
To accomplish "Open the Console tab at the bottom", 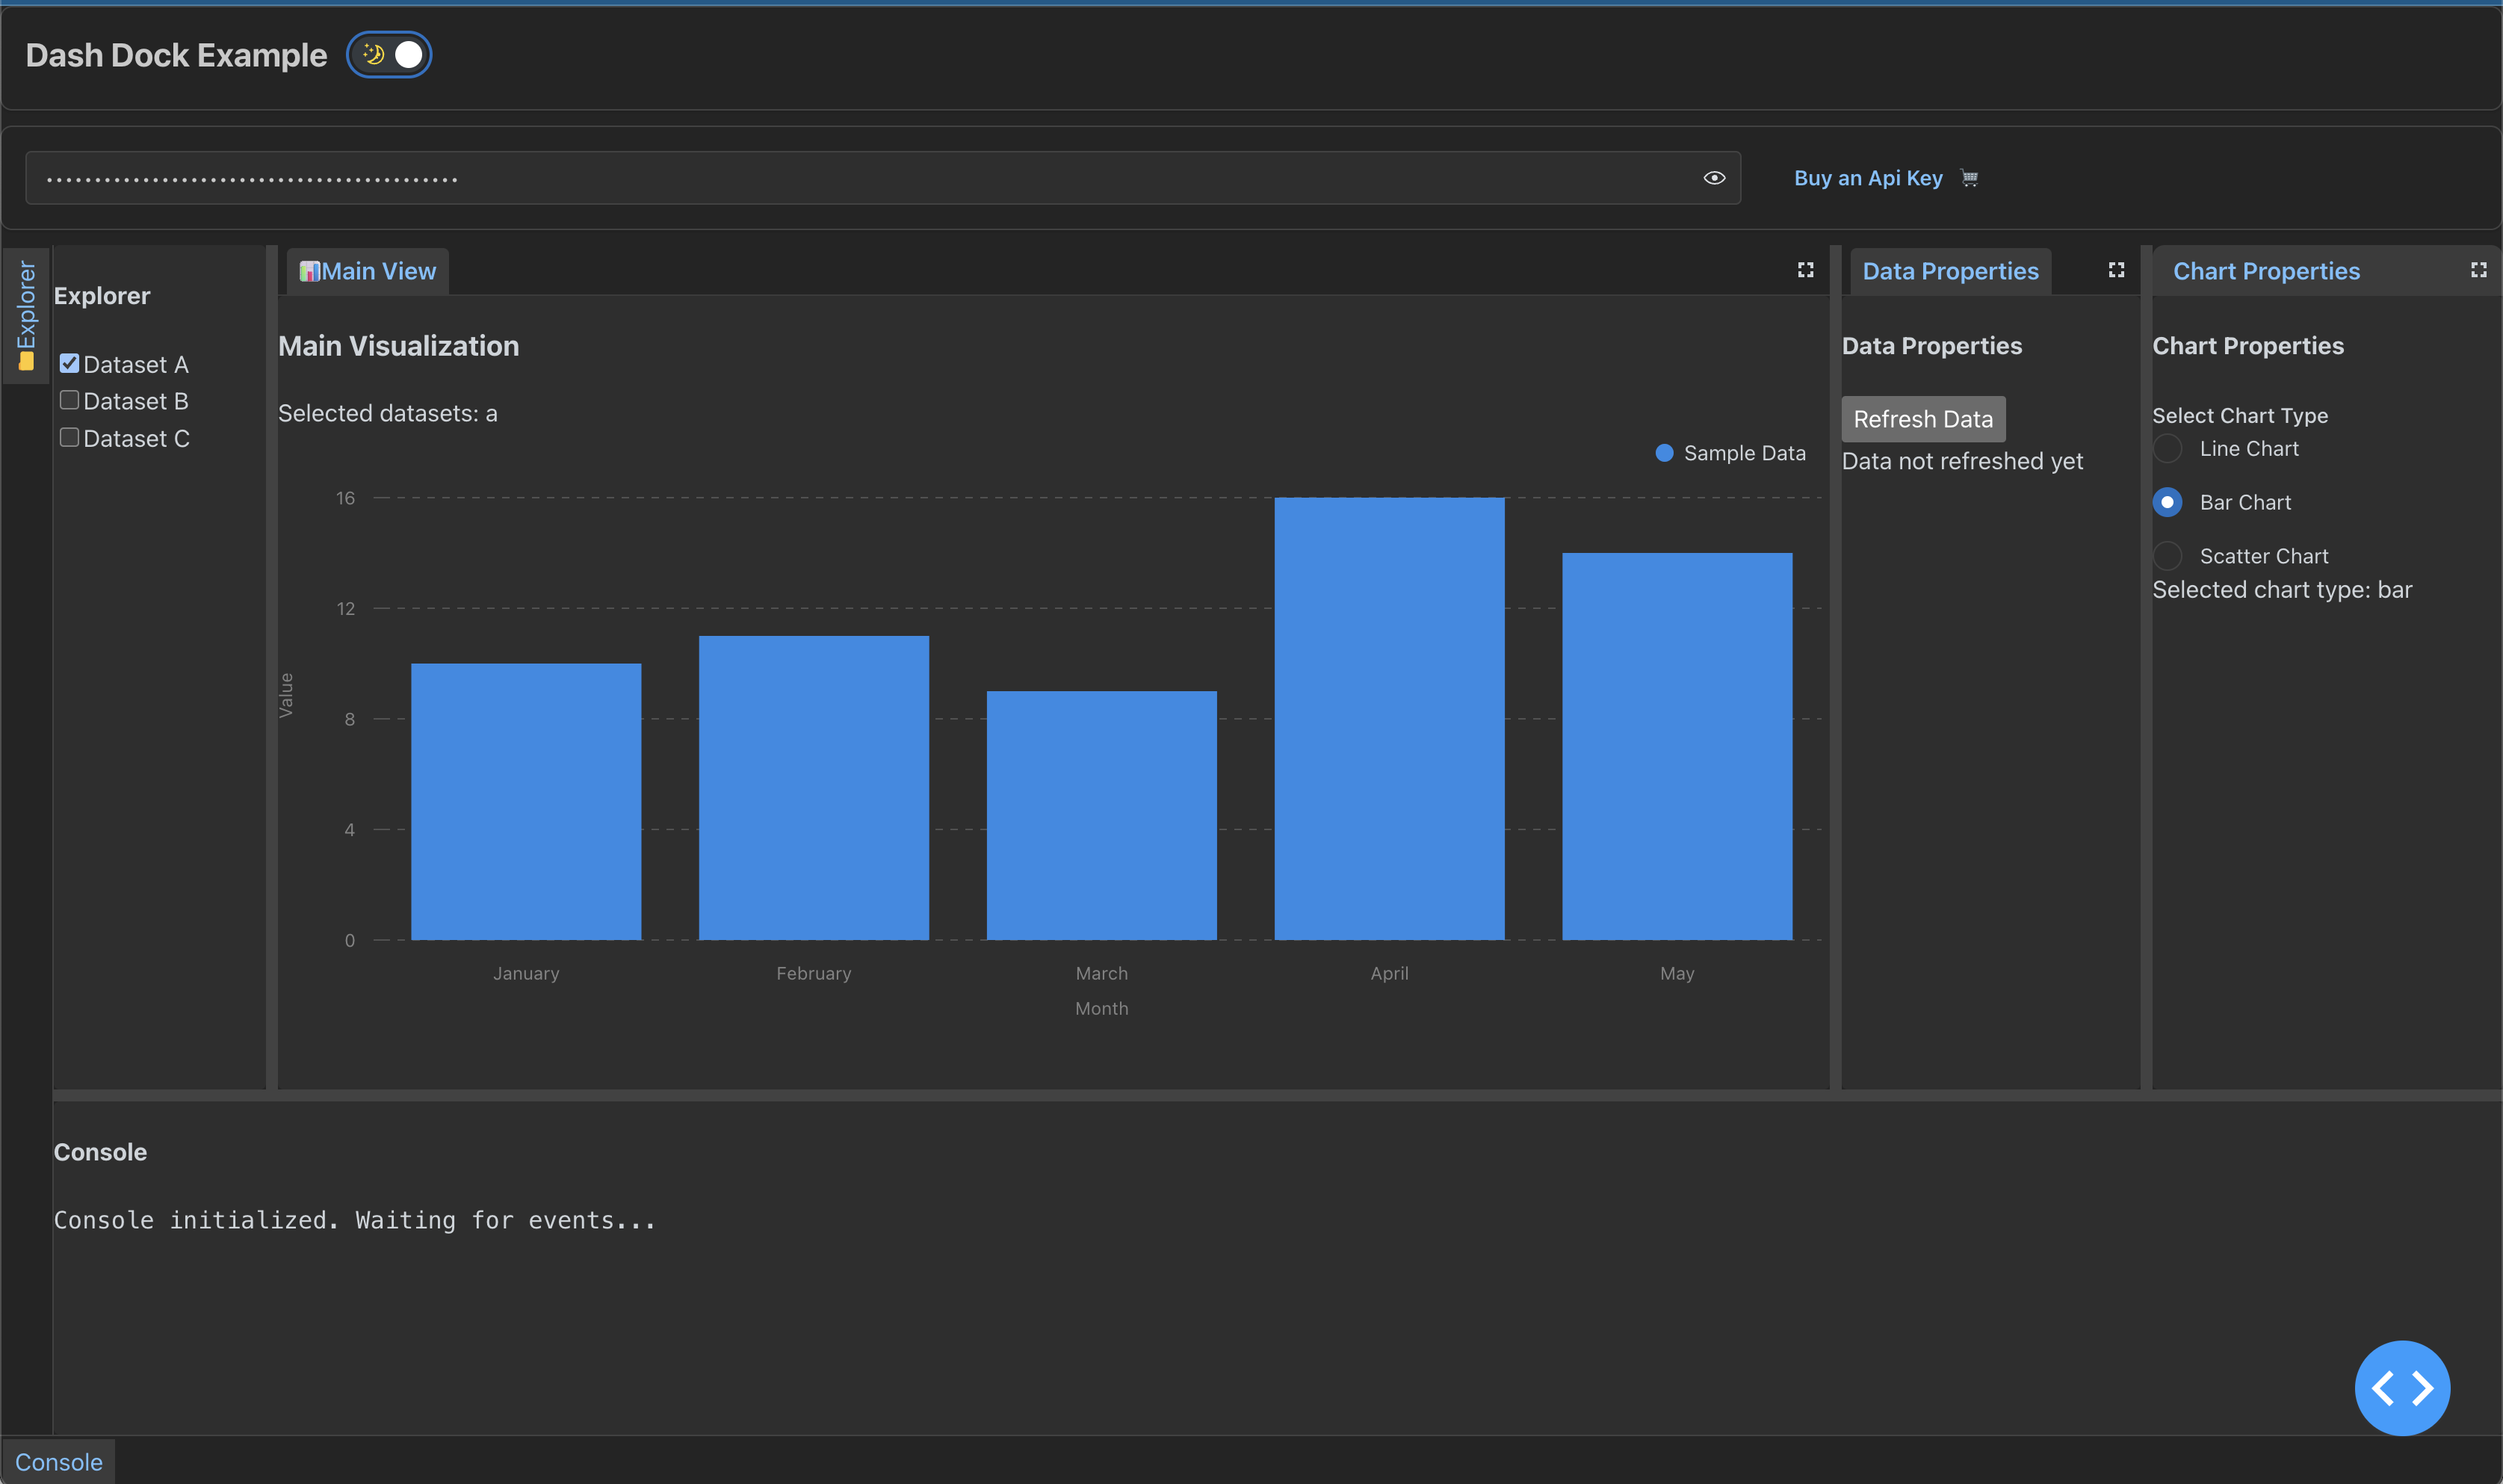I will [60, 1461].
